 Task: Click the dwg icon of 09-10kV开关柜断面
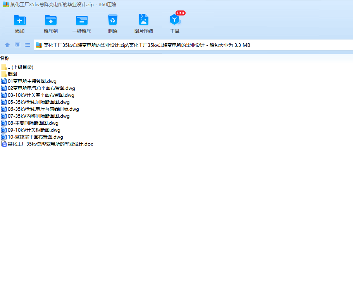pos(4,130)
